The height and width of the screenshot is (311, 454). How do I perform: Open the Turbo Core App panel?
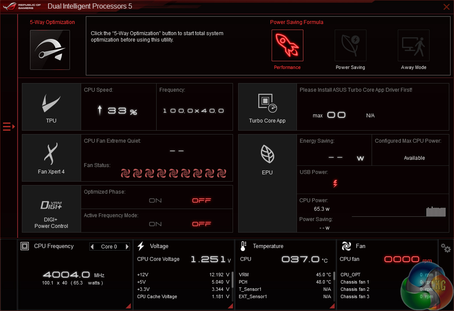[x=267, y=107]
